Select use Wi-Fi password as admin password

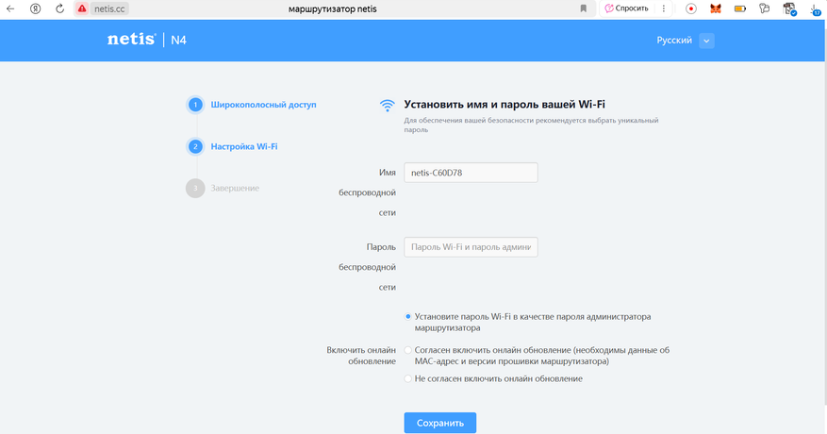pos(407,317)
